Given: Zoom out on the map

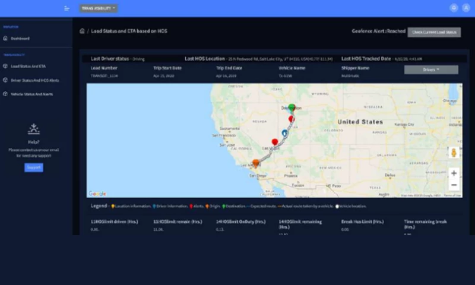Looking at the screenshot, I should pos(454,185).
